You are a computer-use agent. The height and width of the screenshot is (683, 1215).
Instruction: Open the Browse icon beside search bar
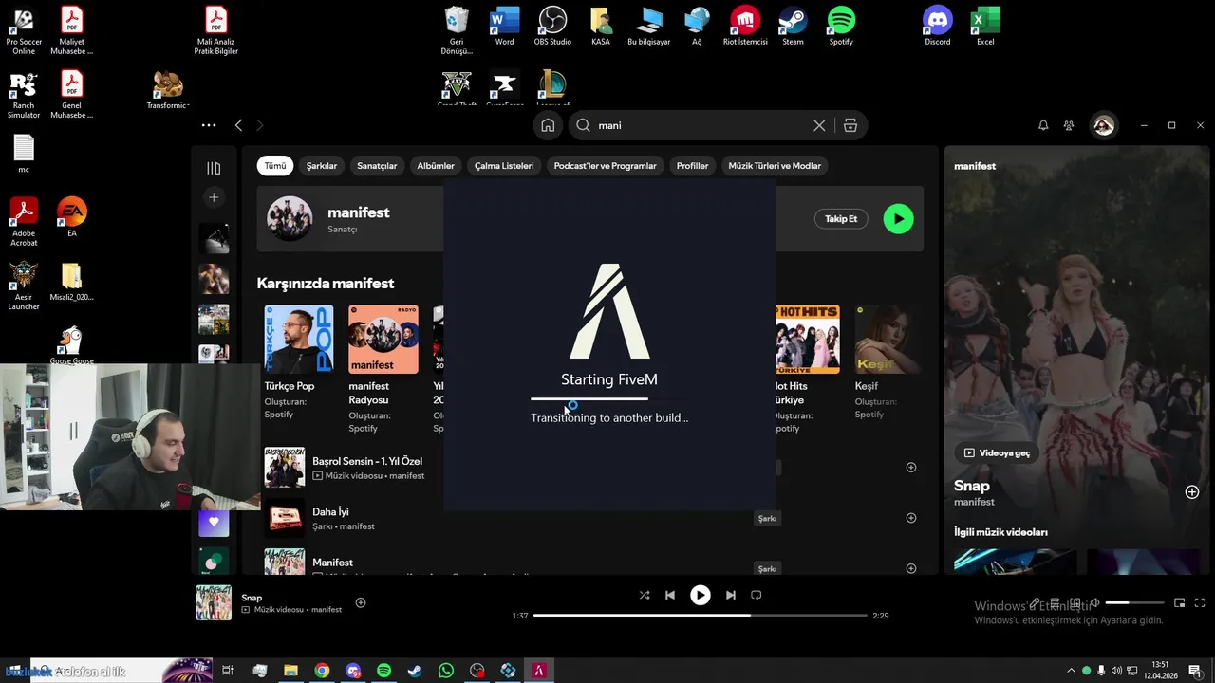(x=850, y=125)
